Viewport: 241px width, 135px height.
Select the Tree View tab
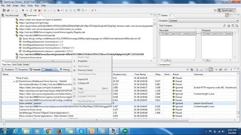click(6, 64)
